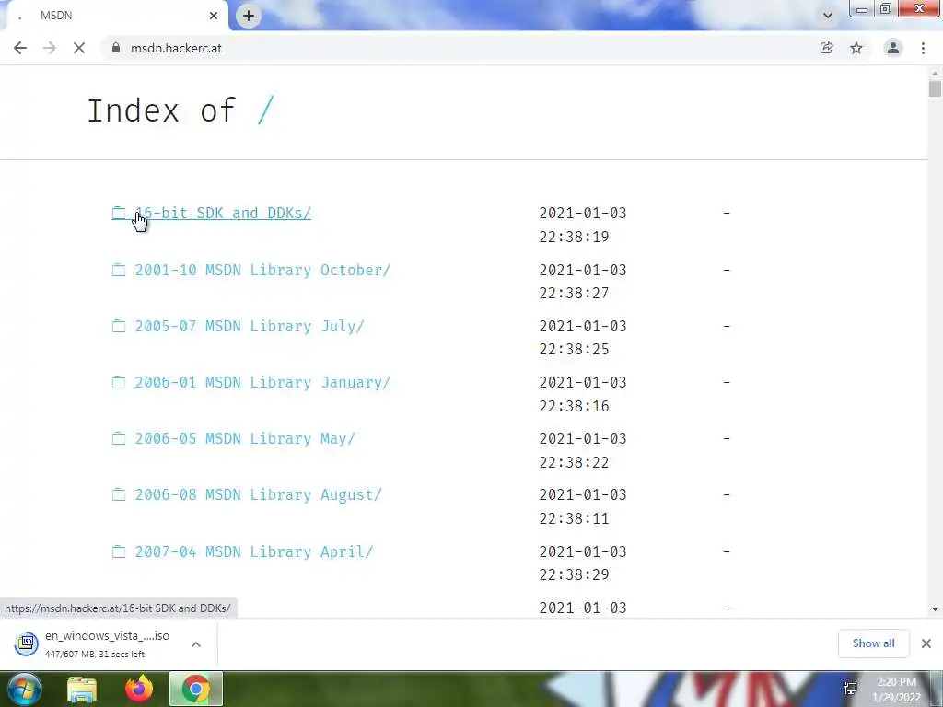Click time 22:38:11 in August row
943x707 pixels.
575,518
